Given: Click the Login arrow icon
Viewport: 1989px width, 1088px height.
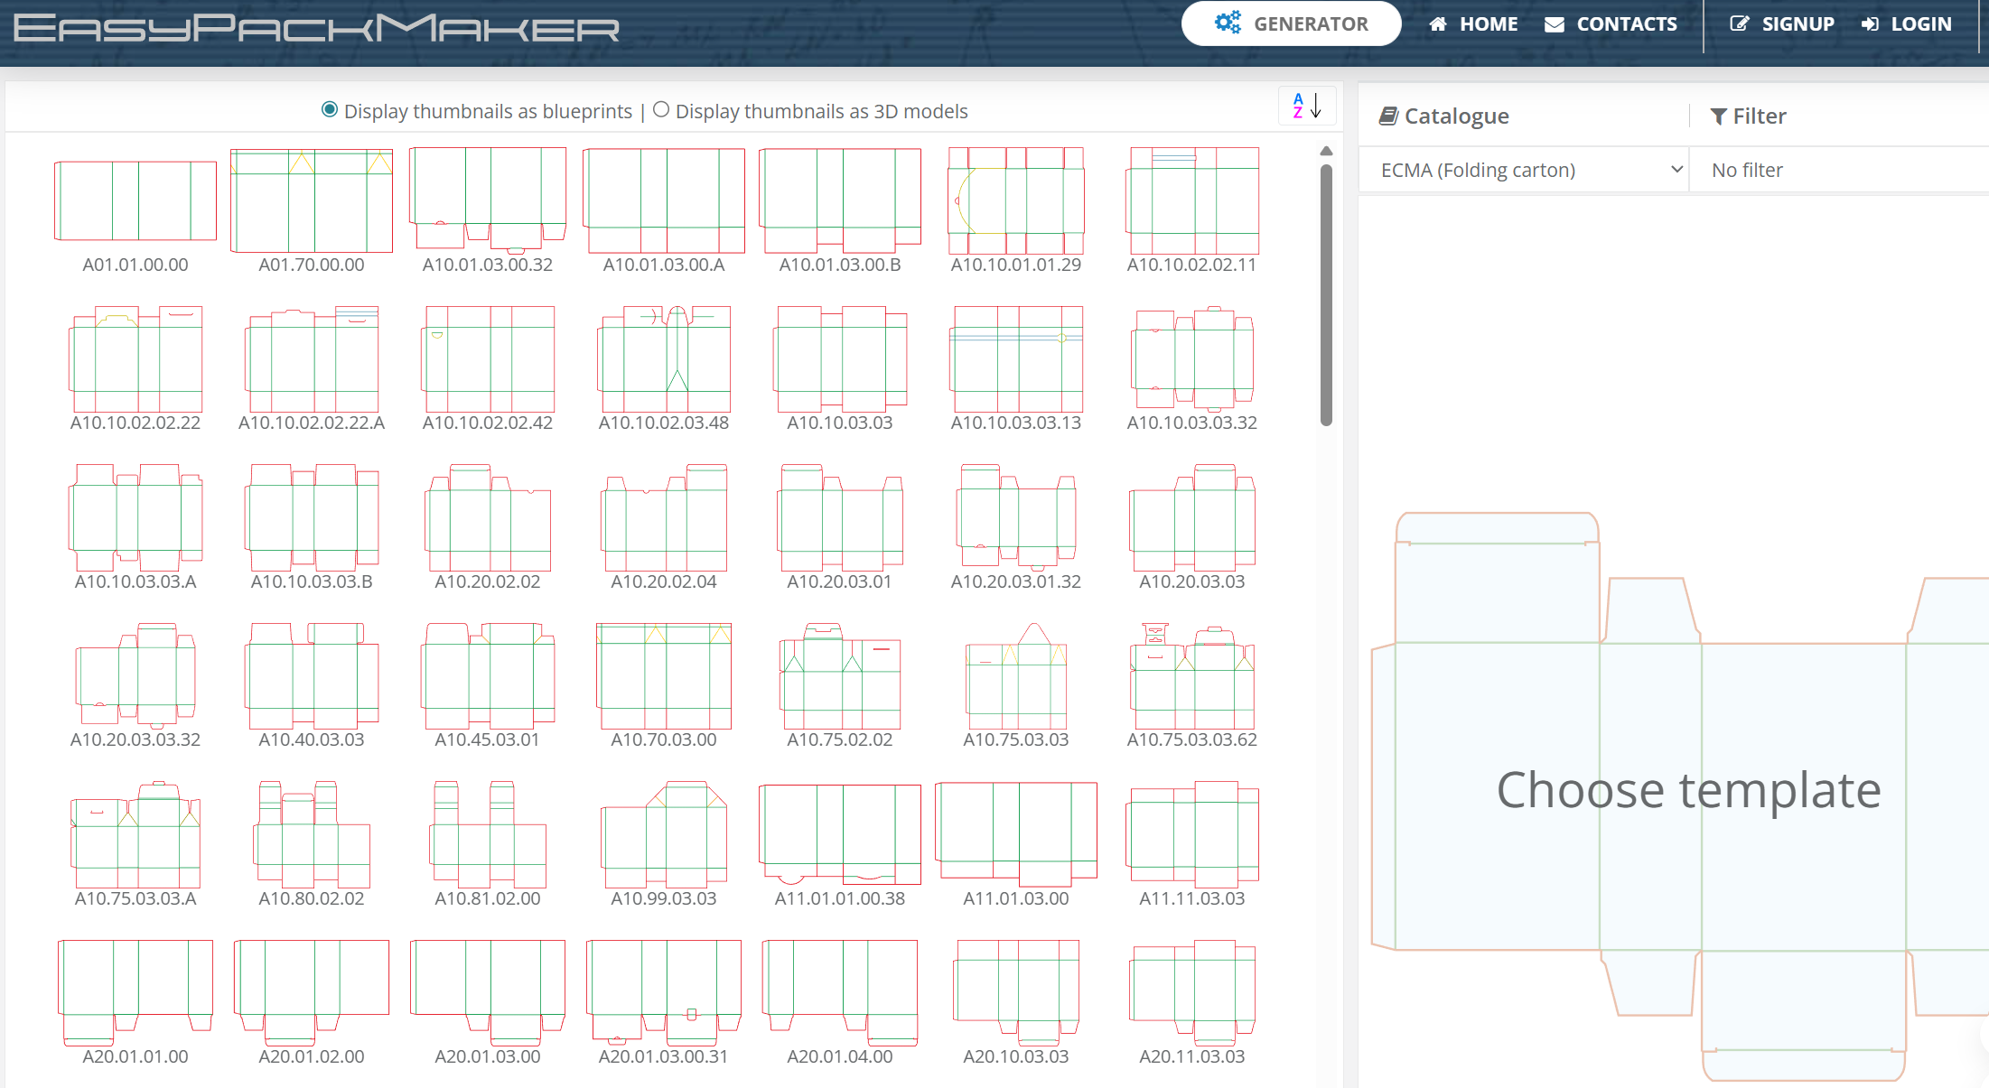Looking at the screenshot, I should tap(1870, 24).
